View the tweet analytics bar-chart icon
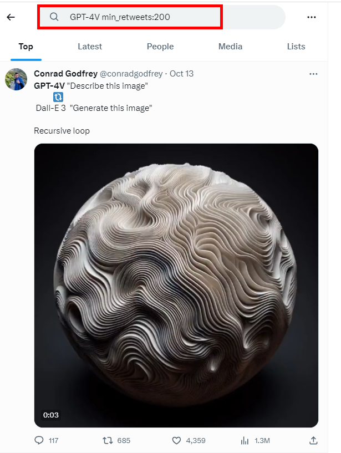 [245, 440]
